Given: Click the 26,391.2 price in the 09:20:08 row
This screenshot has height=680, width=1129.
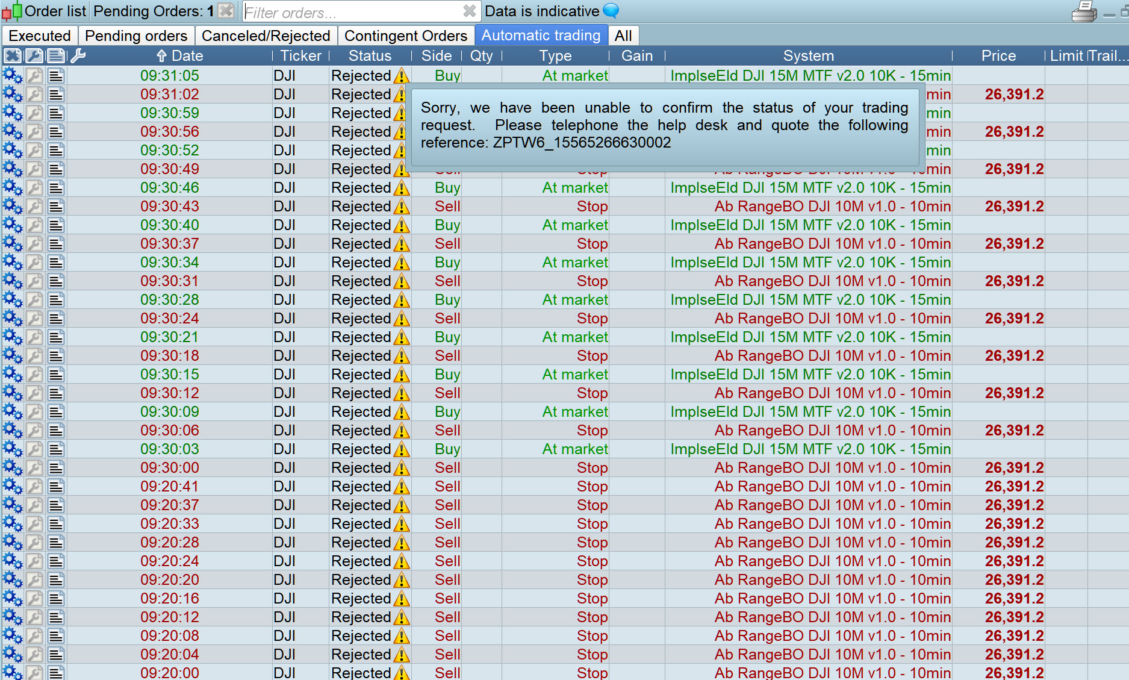Looking at the screenshot, I should (1014, 636).
